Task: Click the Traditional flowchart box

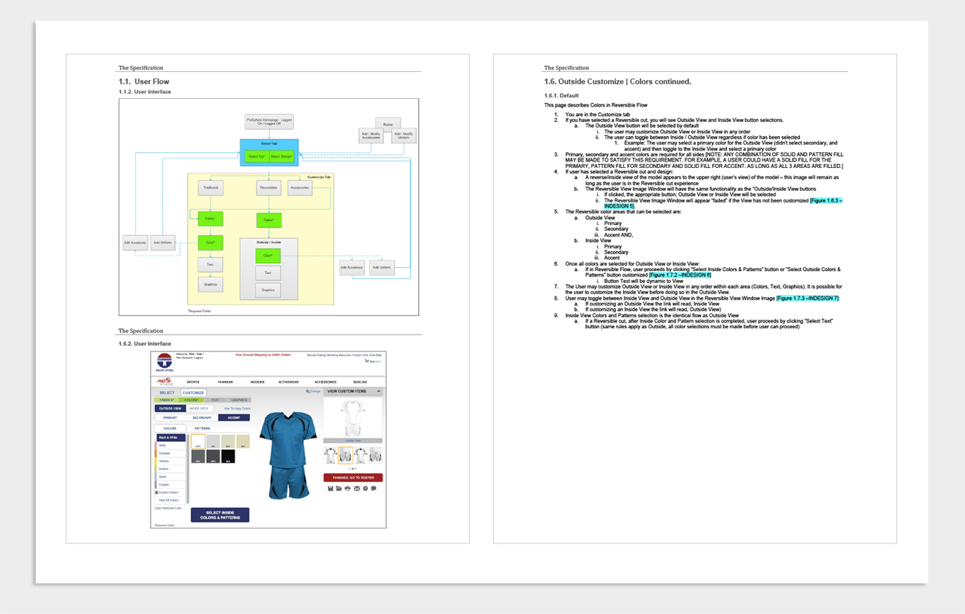Action: [211, 188]
